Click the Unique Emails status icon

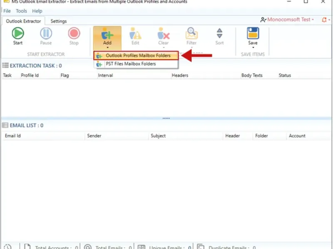click(x=142, y=247)
